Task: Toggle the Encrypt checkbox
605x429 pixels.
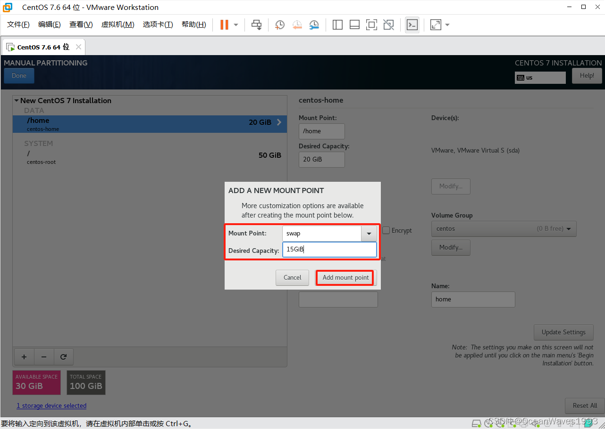Action: (386, 230)
